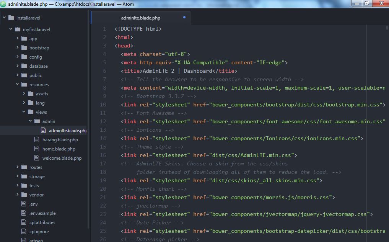Expand the lang folder chevron
Screen dimensions: 389x242
tap(24, 103)
